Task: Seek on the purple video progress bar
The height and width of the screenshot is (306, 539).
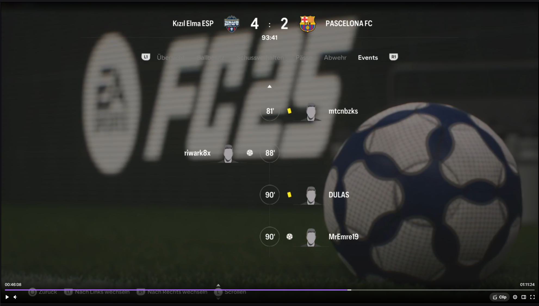Action: pyautogui.click(x=270, y=290)
